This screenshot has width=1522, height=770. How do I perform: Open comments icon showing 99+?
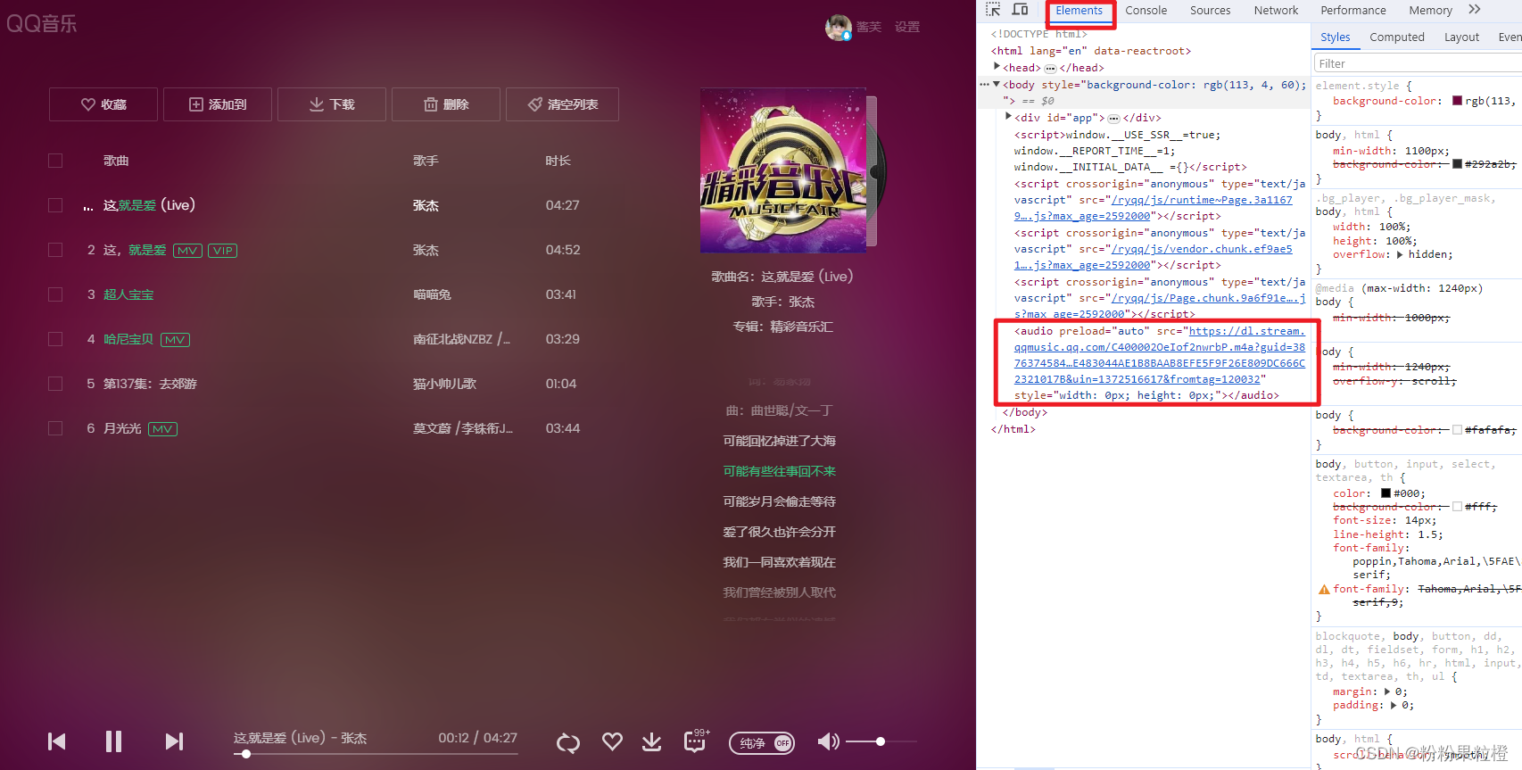pyautogui.click(x=696, y=741)
